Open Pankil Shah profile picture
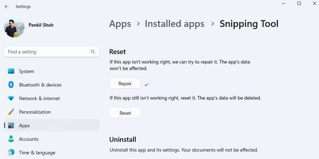 click(14, 27)
